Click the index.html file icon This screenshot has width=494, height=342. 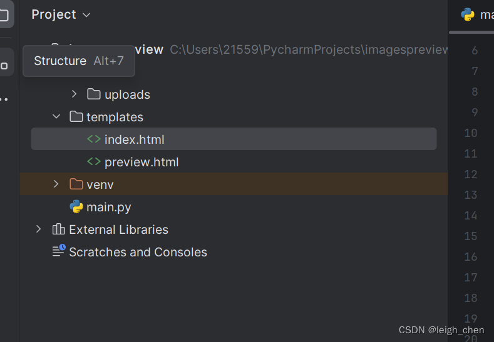click(x=94, y=139)
